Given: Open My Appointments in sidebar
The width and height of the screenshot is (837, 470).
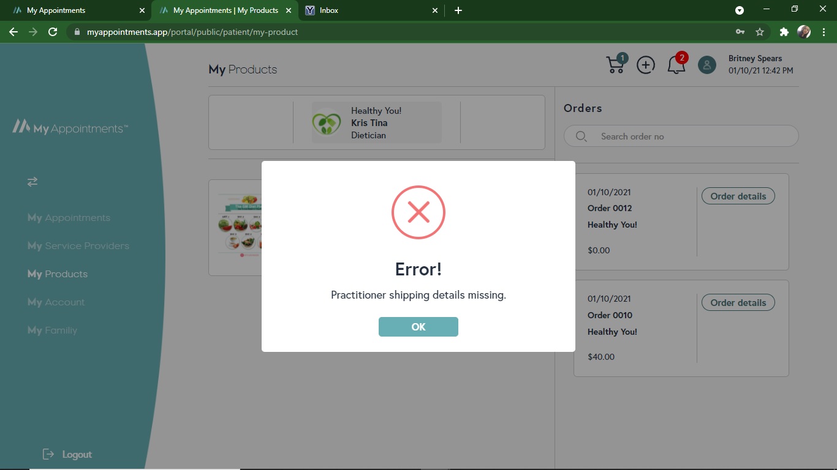Looking at the screenshot, I should click(x=69, y=218).
